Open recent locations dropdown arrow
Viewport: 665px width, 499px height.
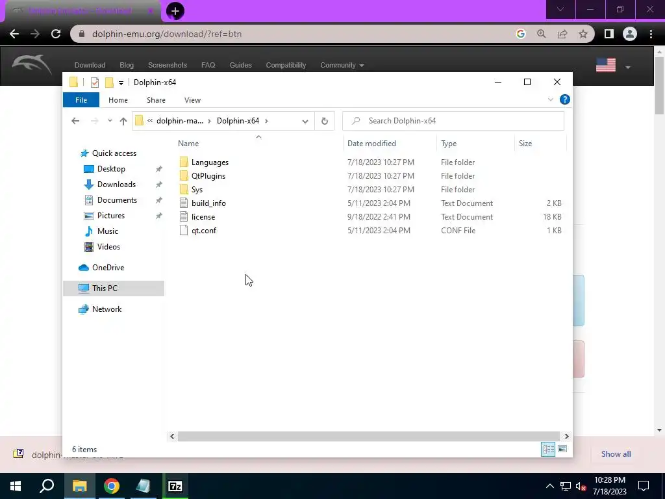pyautogui.click(x=110, y=121)
